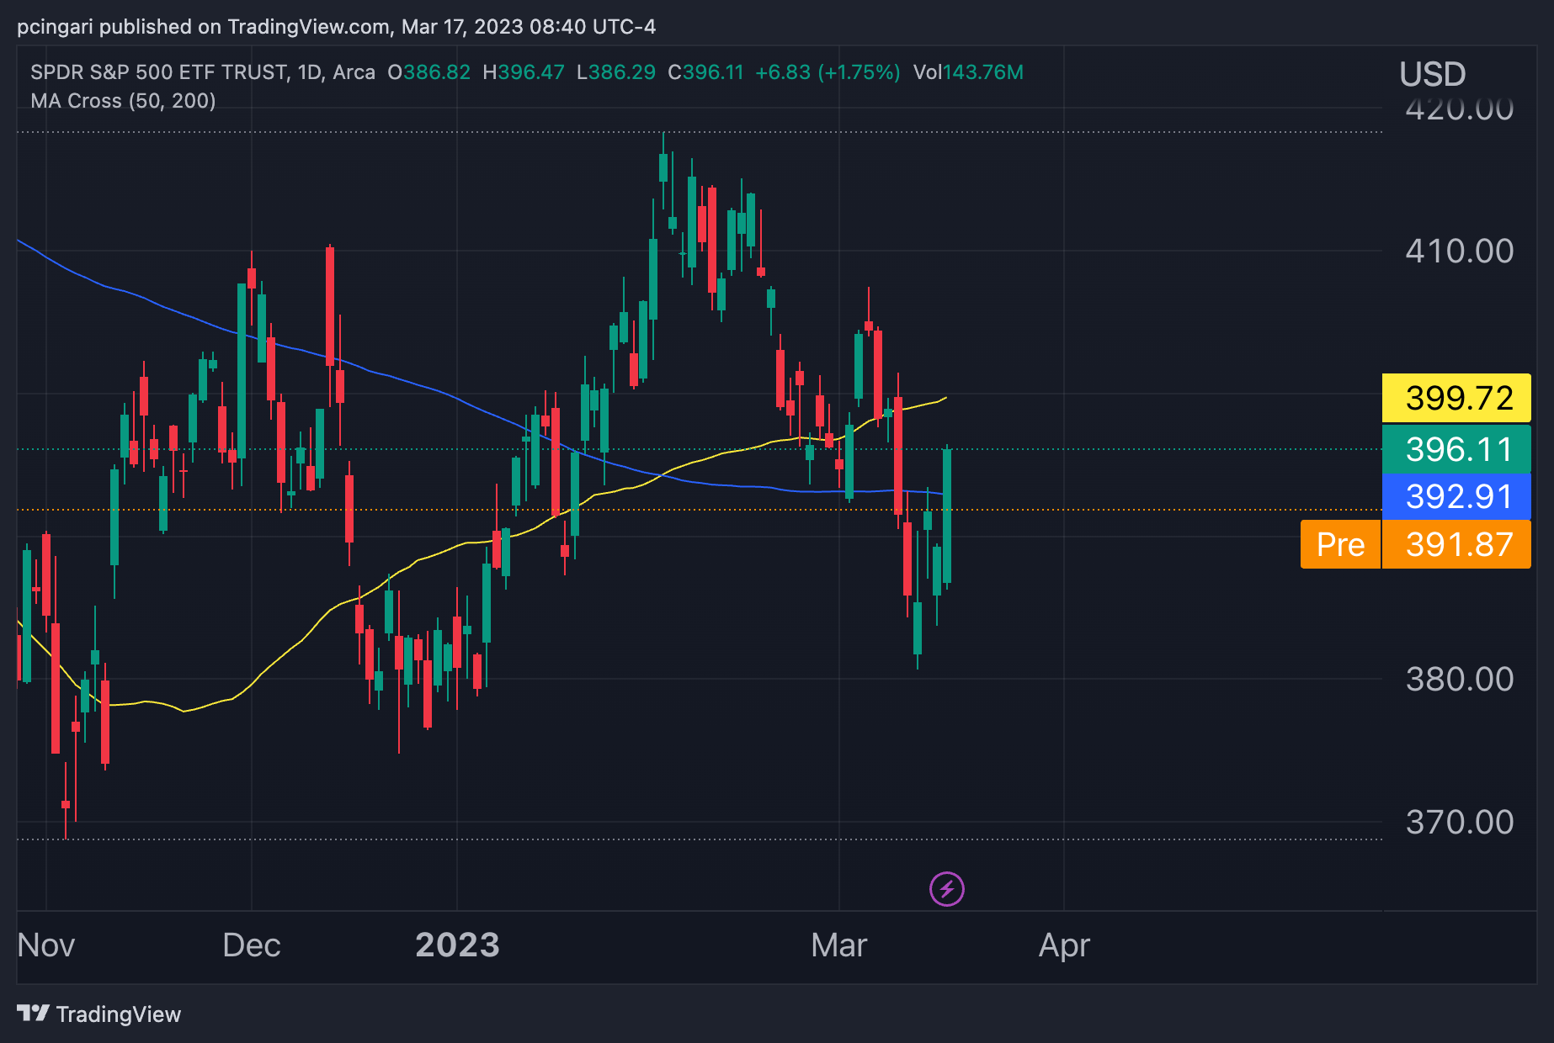Click the 380.00 price axis label
Screen dimensions: 1554x1043
[1459, 679]
